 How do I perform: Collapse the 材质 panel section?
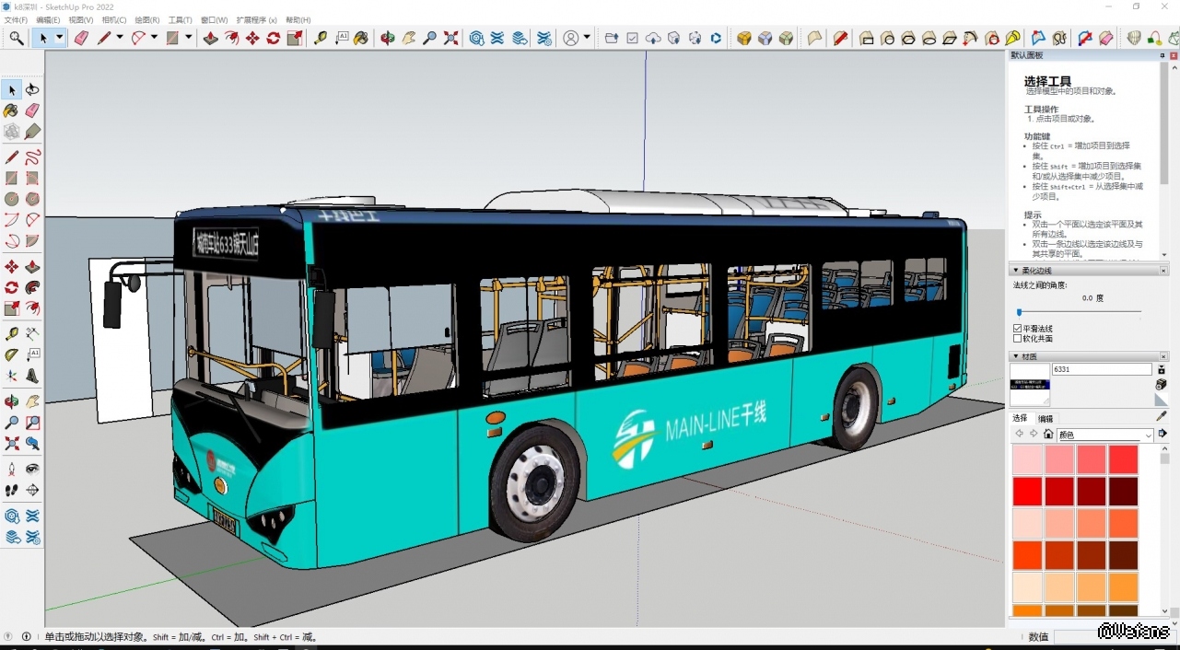pos(1016,356)
